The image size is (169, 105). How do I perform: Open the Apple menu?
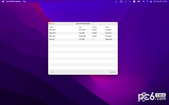click(x=3, y=1)
